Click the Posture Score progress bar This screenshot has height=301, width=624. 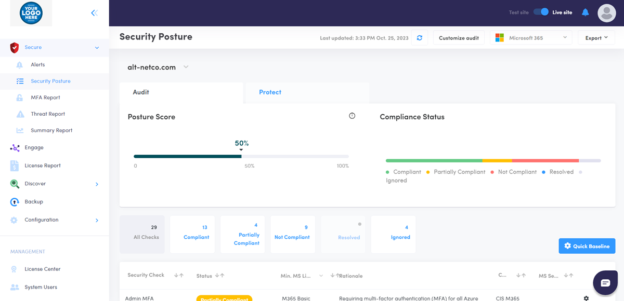pyautogui.click(x=241, y=156)
